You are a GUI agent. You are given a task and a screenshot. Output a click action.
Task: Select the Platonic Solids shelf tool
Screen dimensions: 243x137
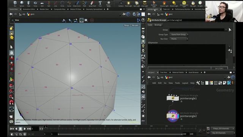(x=109, y=4)
